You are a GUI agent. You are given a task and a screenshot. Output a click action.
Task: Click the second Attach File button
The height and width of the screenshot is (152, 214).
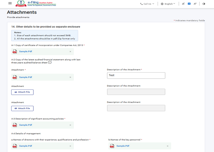[x=22, y=108]
